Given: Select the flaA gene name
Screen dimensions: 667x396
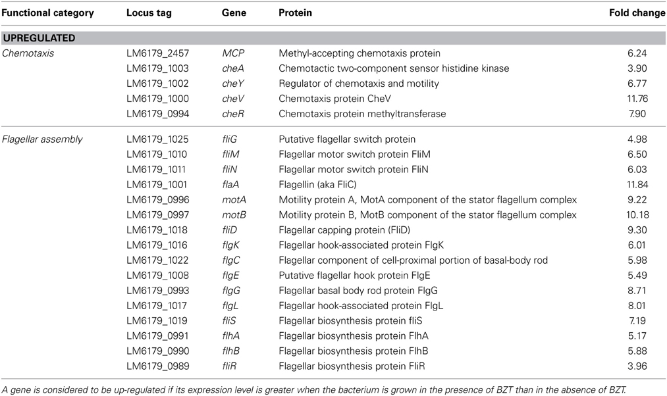Looking at the screenshot, I should click(x=230, y=184).
